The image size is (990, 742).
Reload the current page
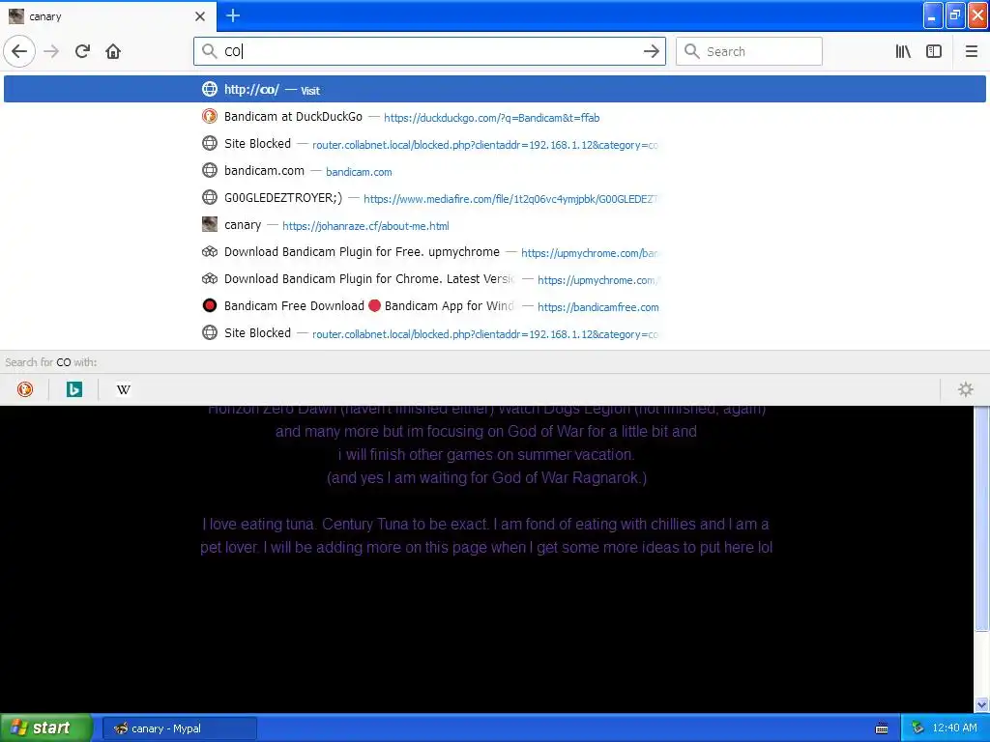tap(82, 51)
